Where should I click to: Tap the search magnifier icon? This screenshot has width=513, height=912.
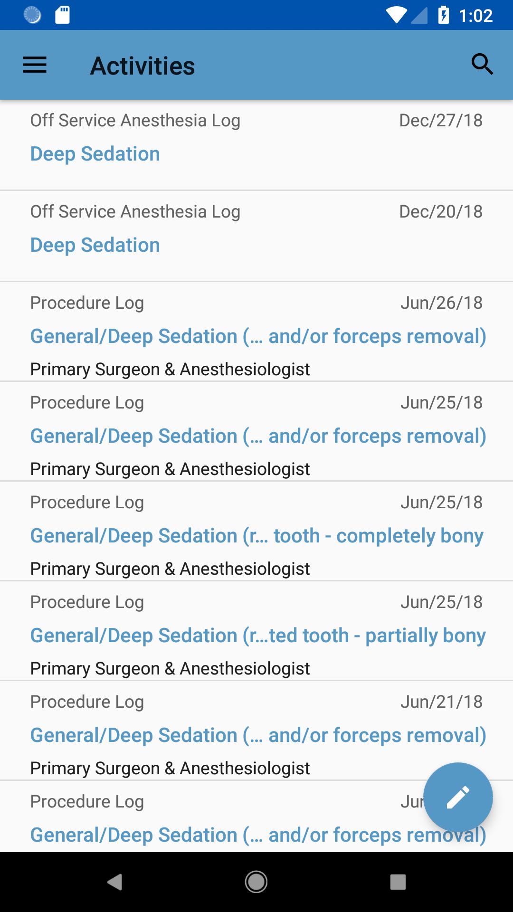[482, 64]
